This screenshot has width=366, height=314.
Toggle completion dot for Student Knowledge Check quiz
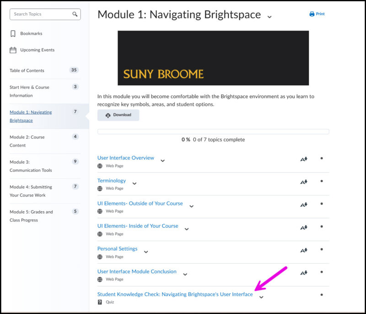pos(322,295)
